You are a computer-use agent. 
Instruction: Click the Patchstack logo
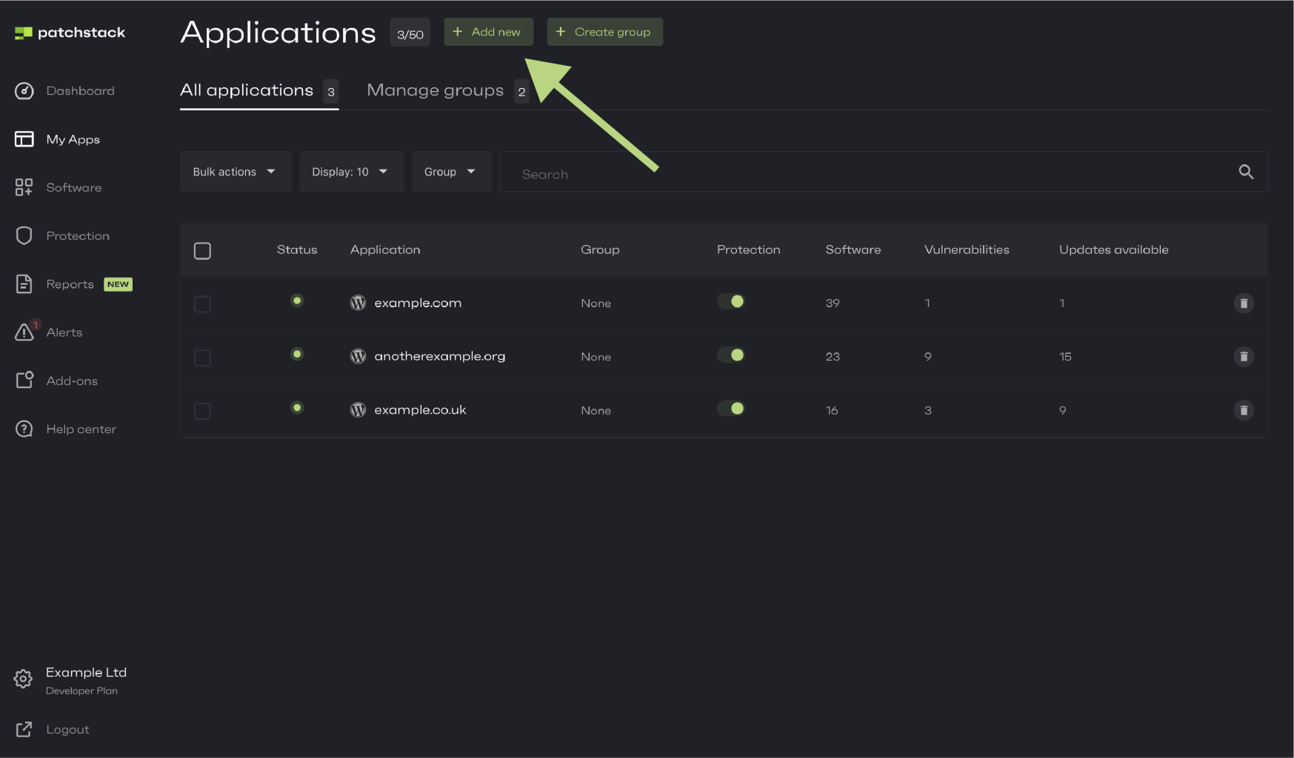(70, 33)
